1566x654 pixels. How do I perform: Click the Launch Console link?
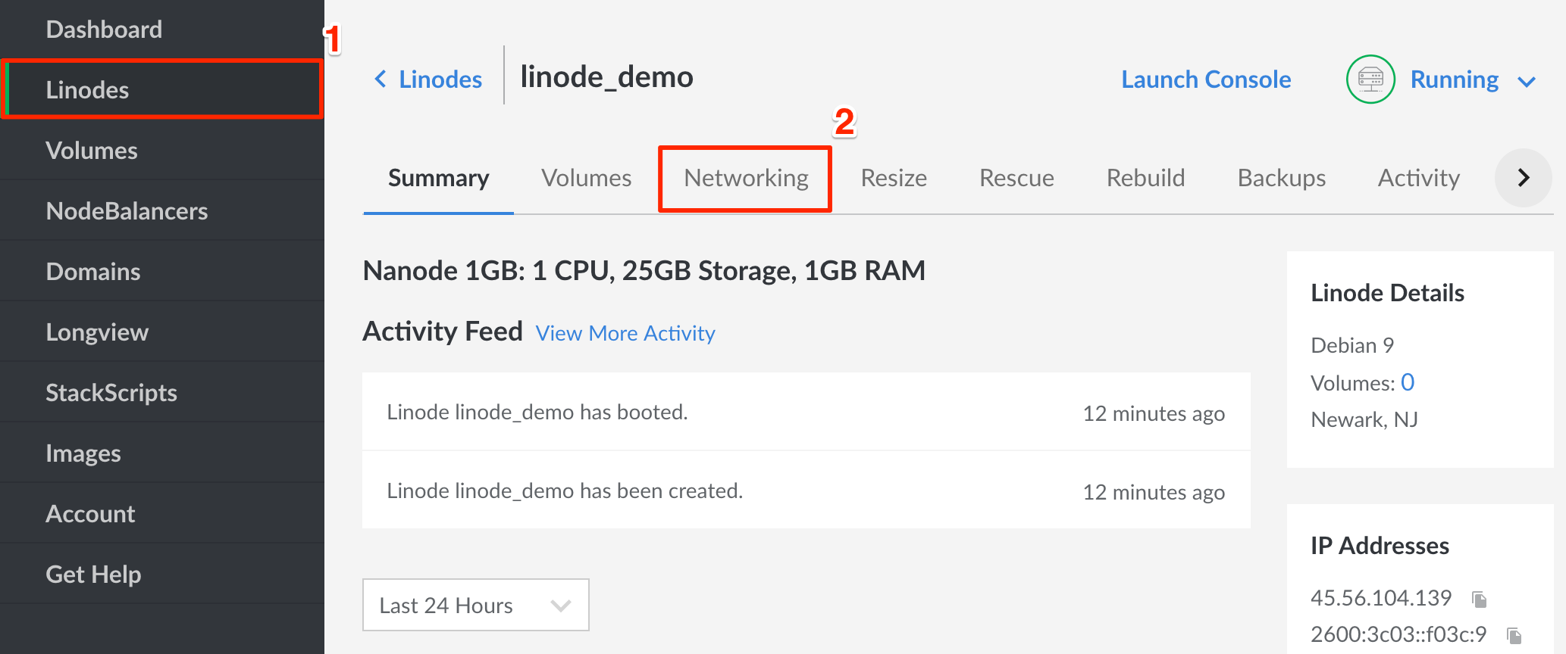[x=1206, y=79]
